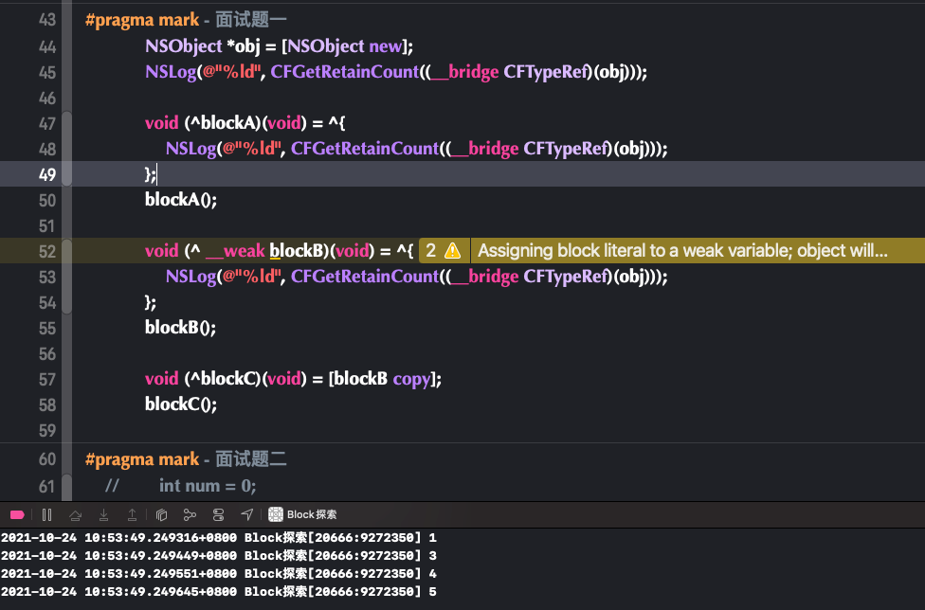The image size is (925, 610).
Task: Open the weak variable warning message
Action: pyautogui.click(x=682, y=250)
